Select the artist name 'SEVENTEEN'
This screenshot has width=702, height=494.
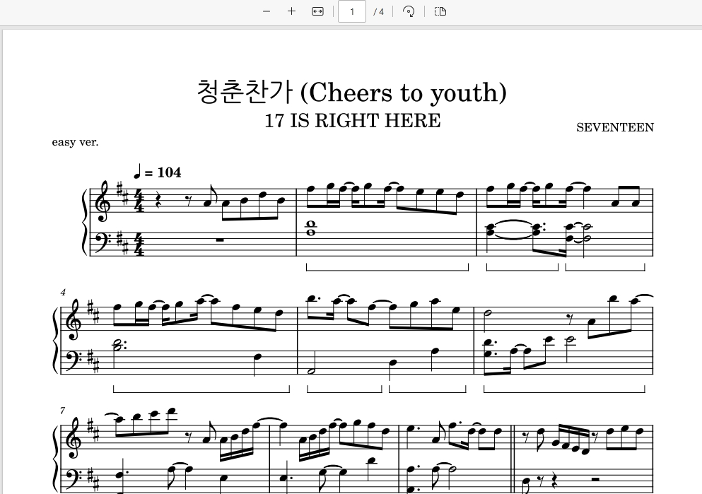click(615, 127)
